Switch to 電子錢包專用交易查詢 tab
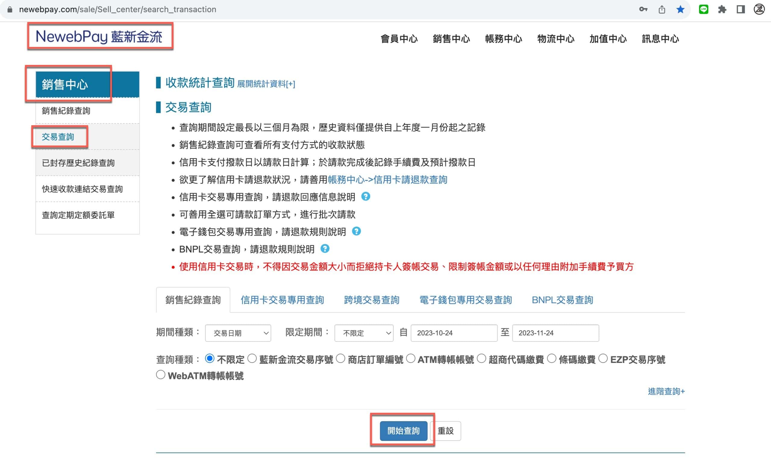The height and width of the screenshot is (458, 771). [x=466, y=300]
